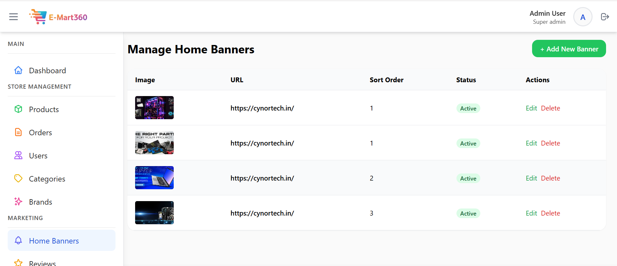Open the Home Banners menu item
The height and width of the screenshot is (266, 617).
click(54, 240)
